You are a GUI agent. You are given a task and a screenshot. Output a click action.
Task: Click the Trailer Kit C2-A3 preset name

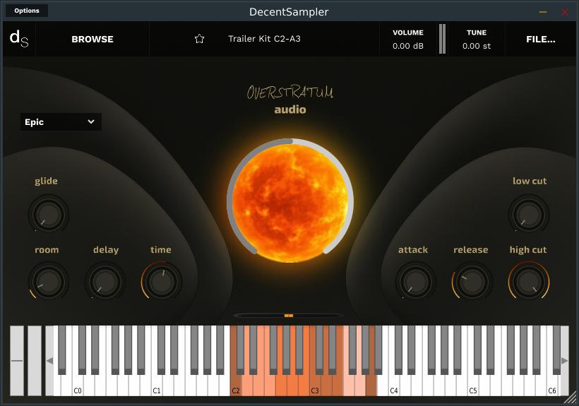264,39
